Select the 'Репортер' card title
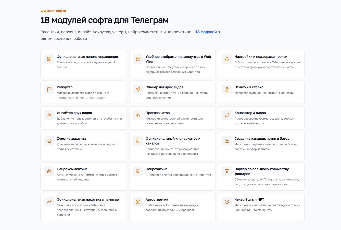 pos(65,87)
